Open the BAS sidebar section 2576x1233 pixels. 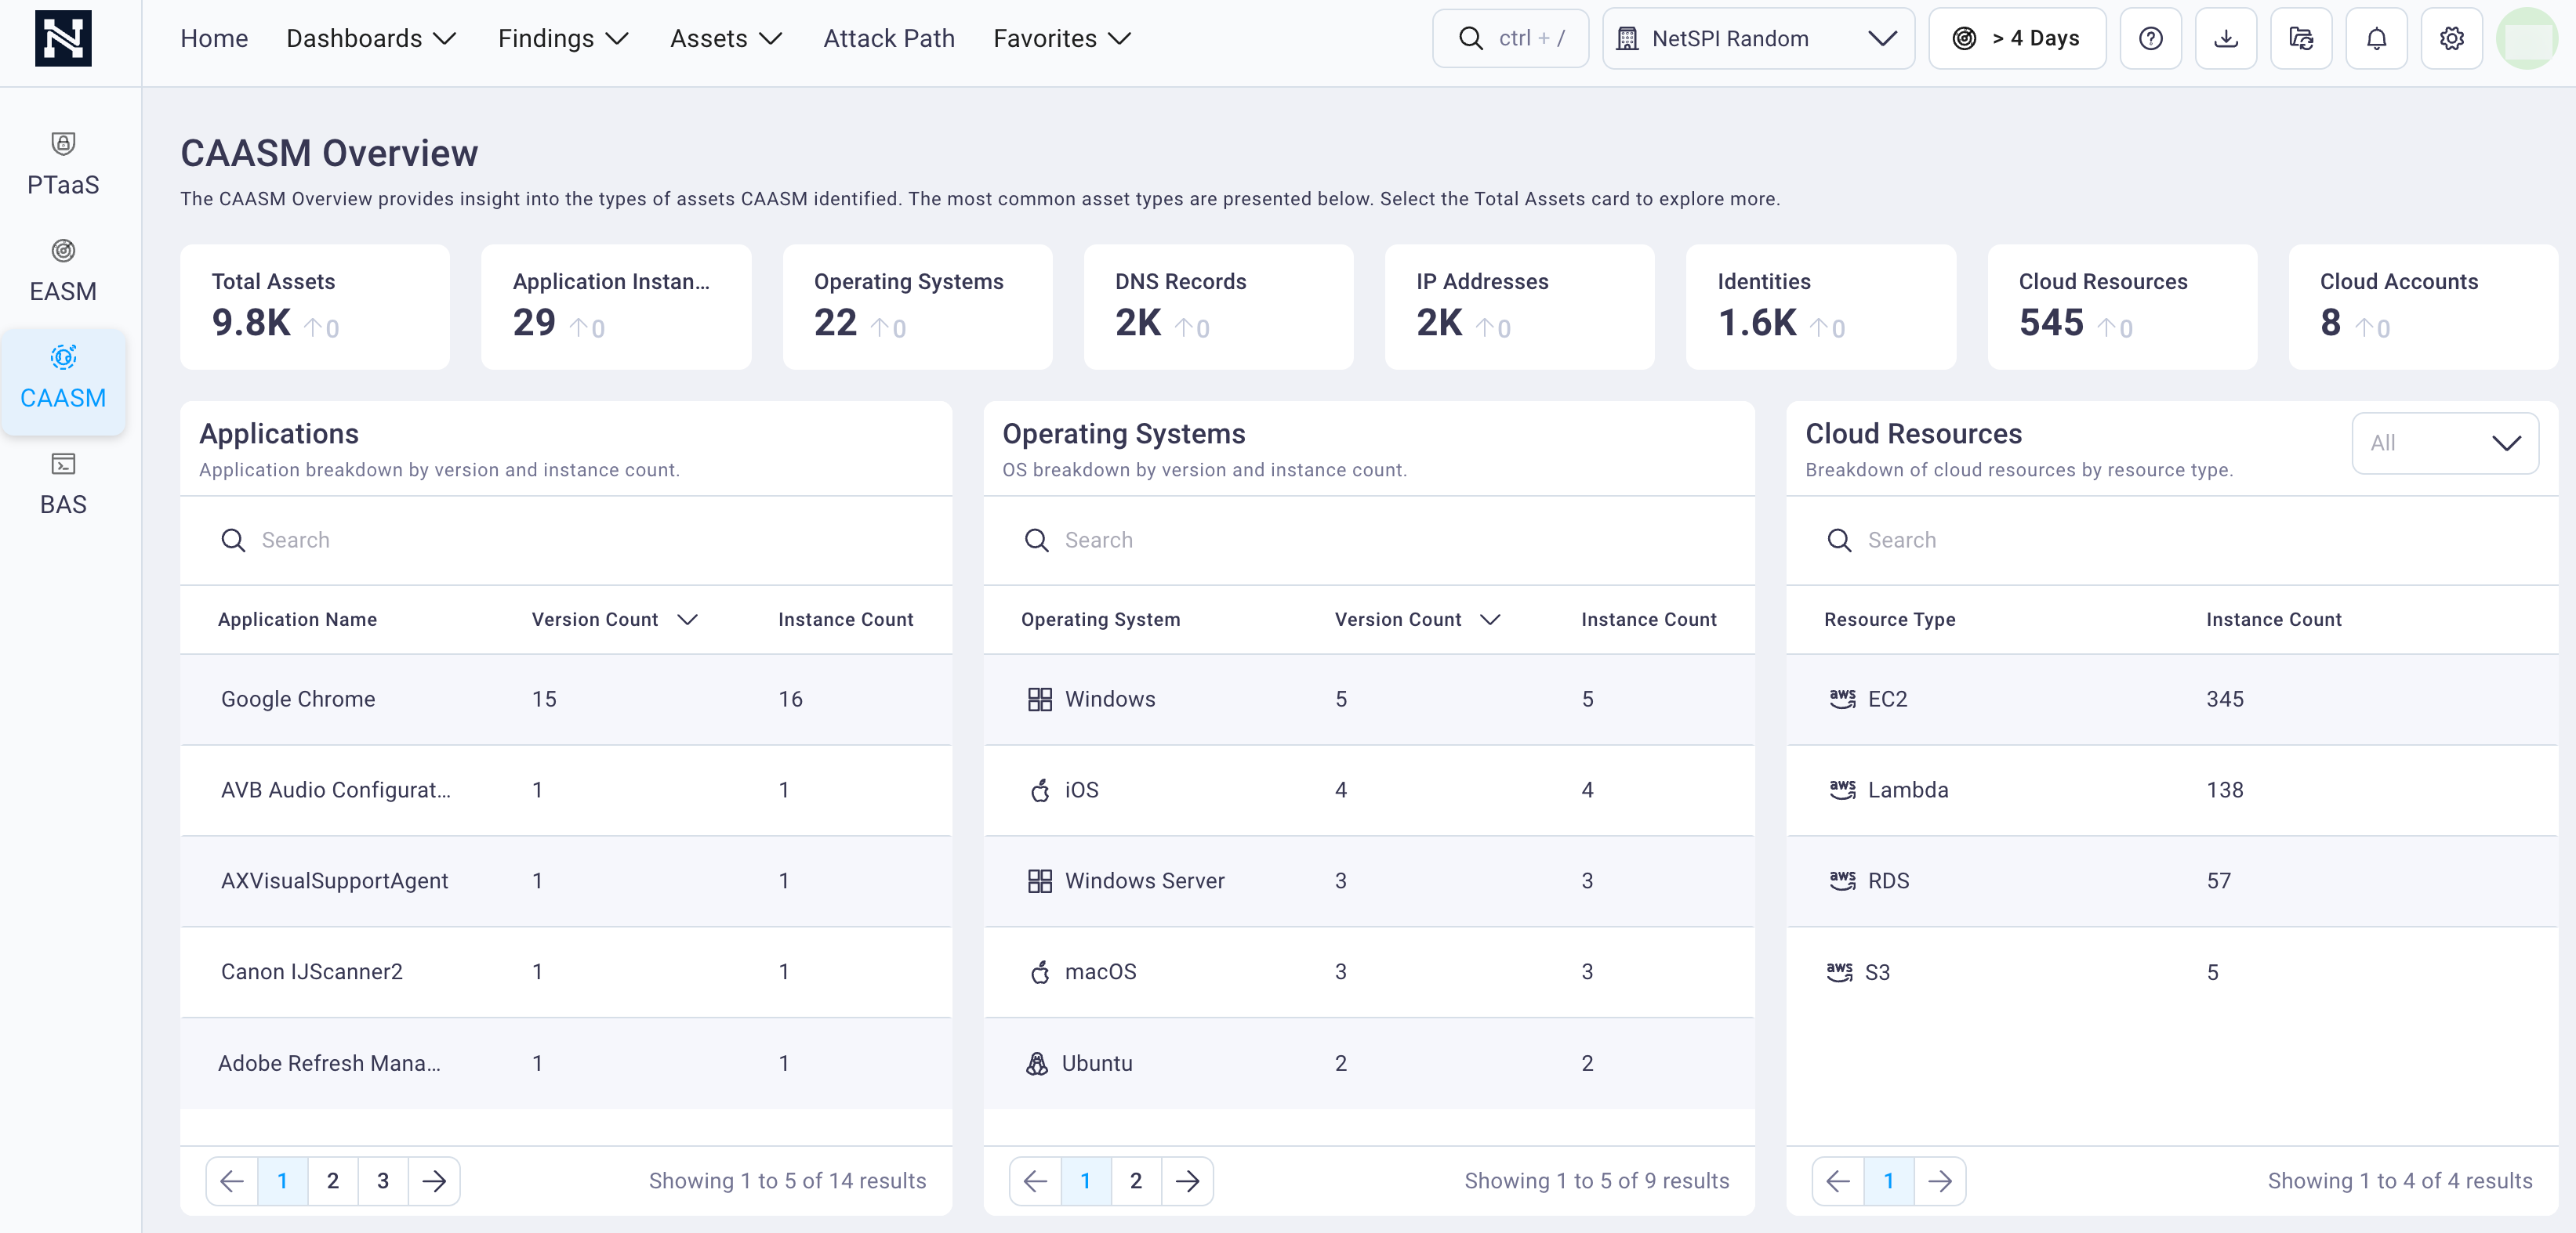tap(63, 483)
